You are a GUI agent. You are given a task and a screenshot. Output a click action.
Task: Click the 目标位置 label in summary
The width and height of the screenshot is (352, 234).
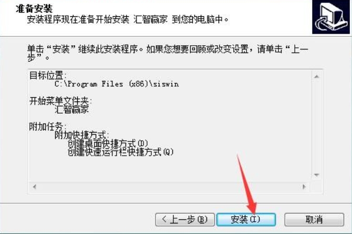pos(48,75)
